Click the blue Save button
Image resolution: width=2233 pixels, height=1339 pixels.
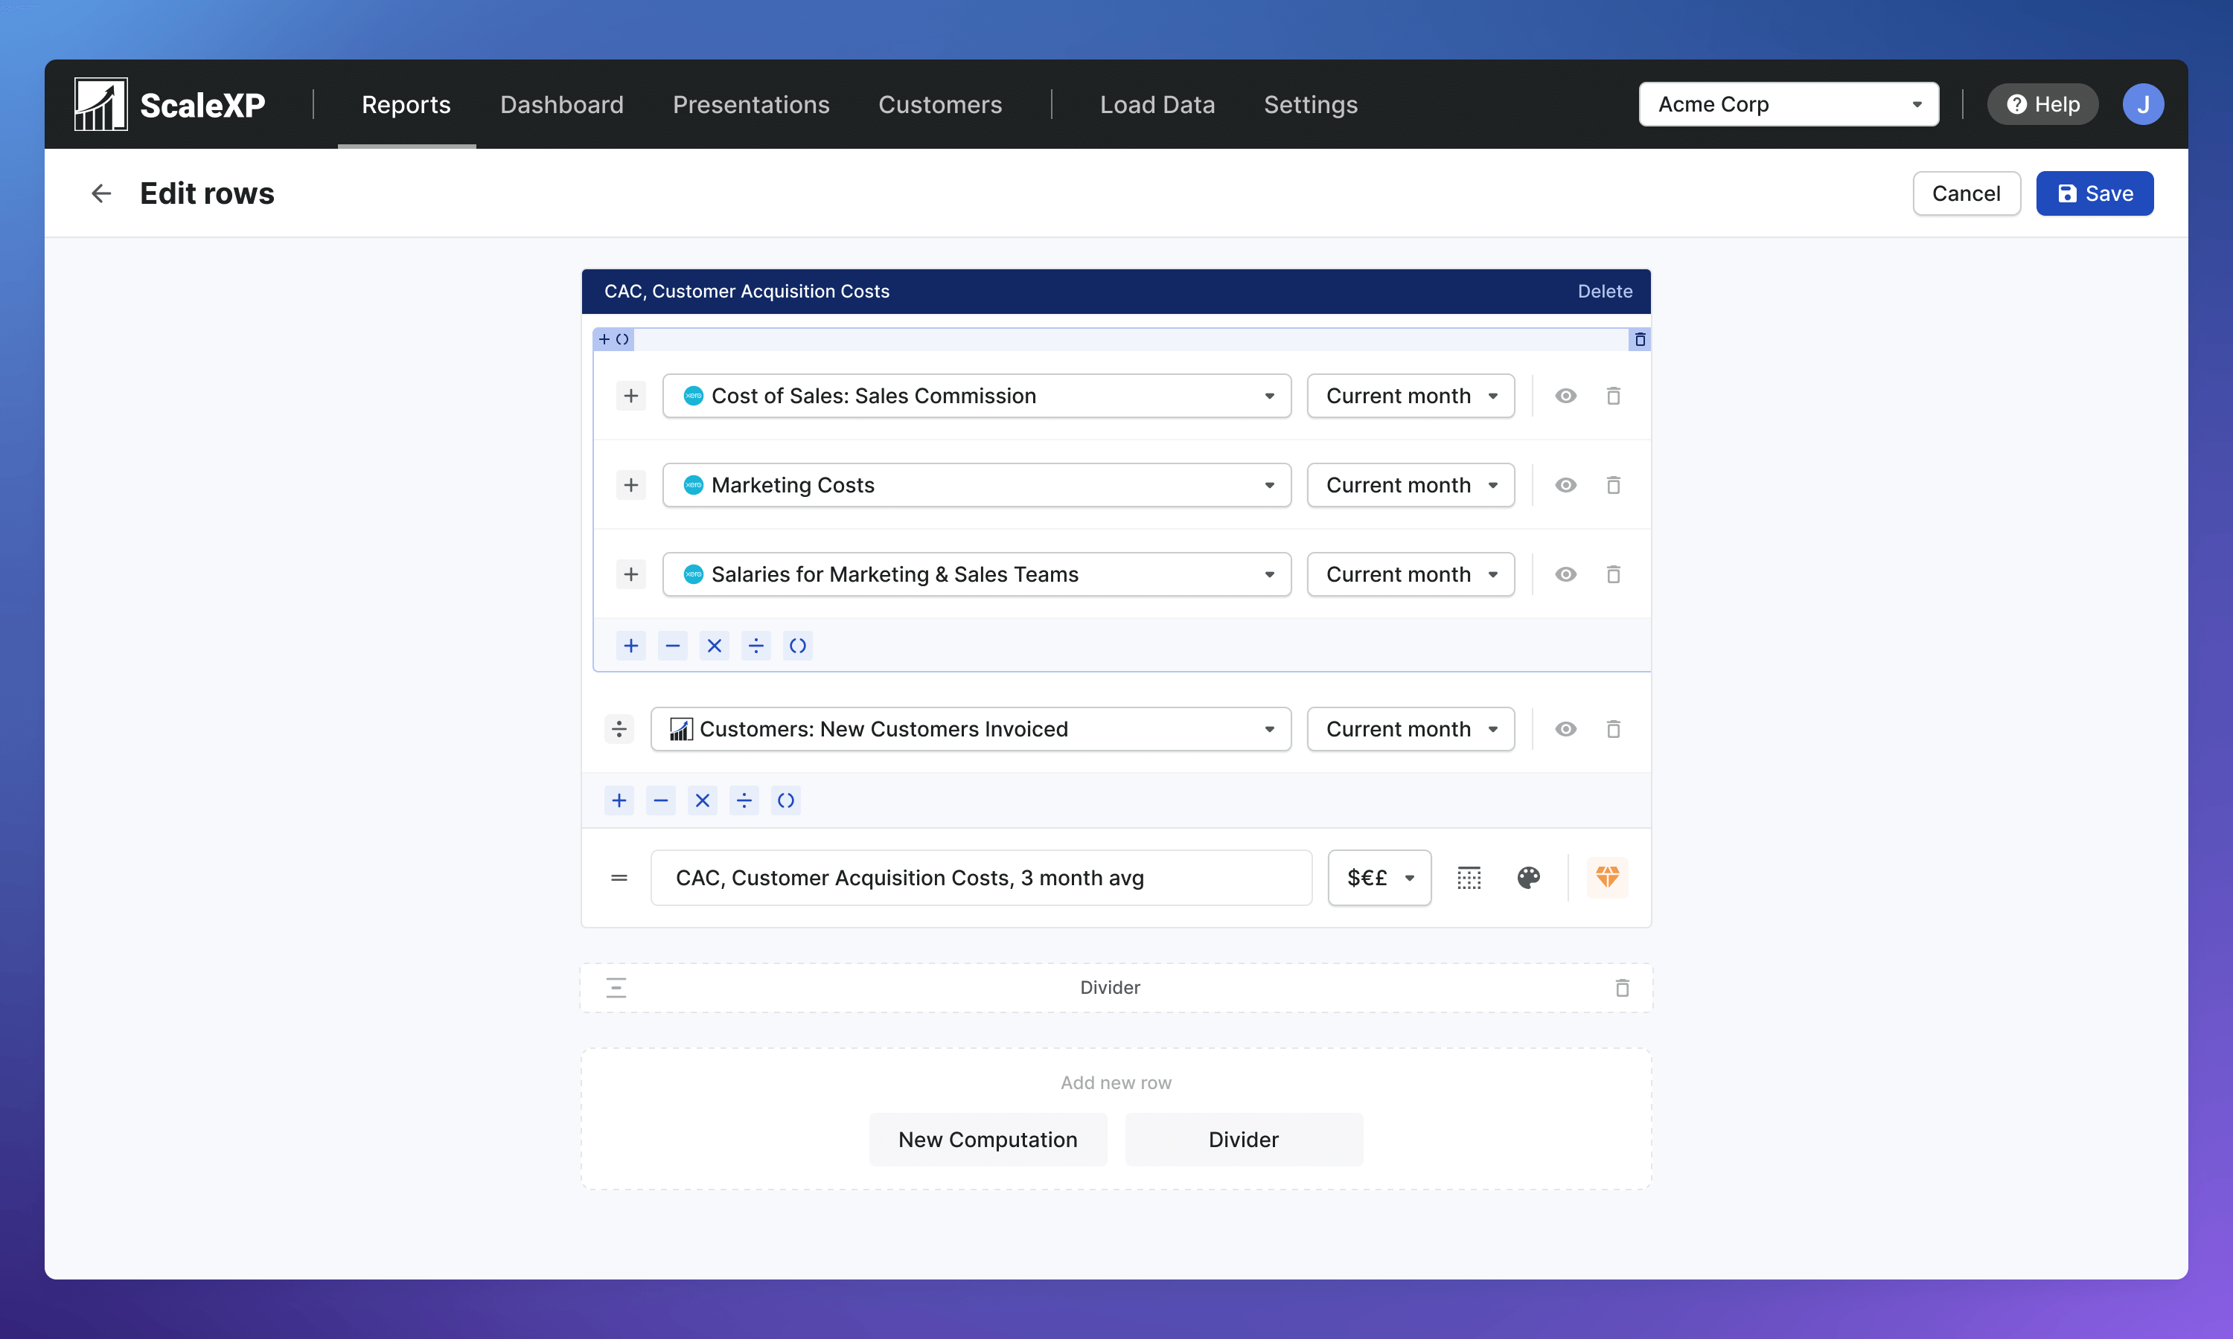[x=2094, y=193]
